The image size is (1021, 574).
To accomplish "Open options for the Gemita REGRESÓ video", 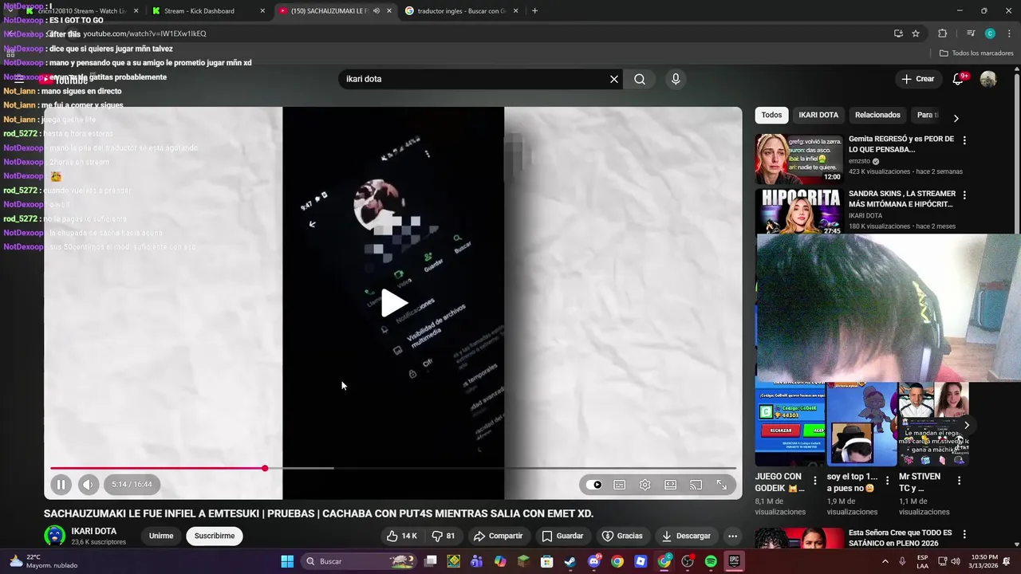I will pyautogui.click(x=964, y=140).
